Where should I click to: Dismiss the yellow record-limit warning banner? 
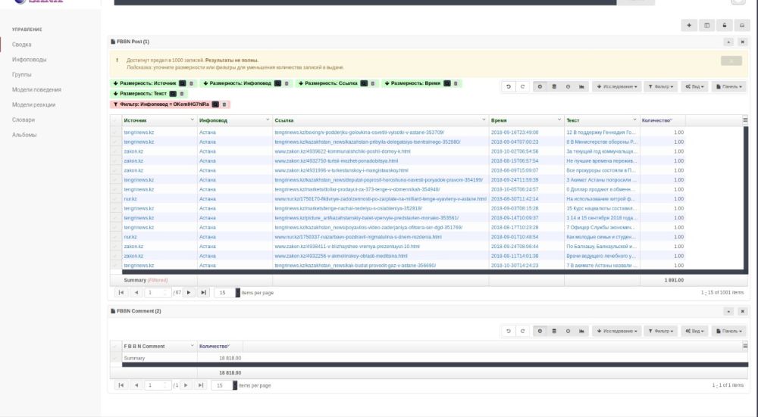[x=731, y=61]
